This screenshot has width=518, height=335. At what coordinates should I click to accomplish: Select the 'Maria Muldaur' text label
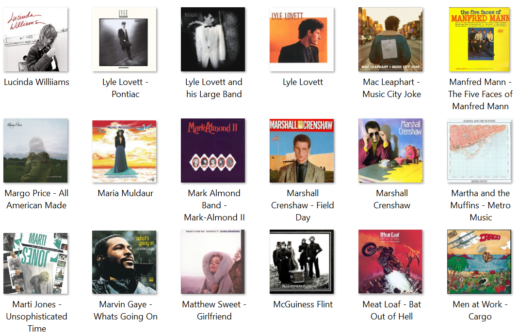(x=125, y=193)
